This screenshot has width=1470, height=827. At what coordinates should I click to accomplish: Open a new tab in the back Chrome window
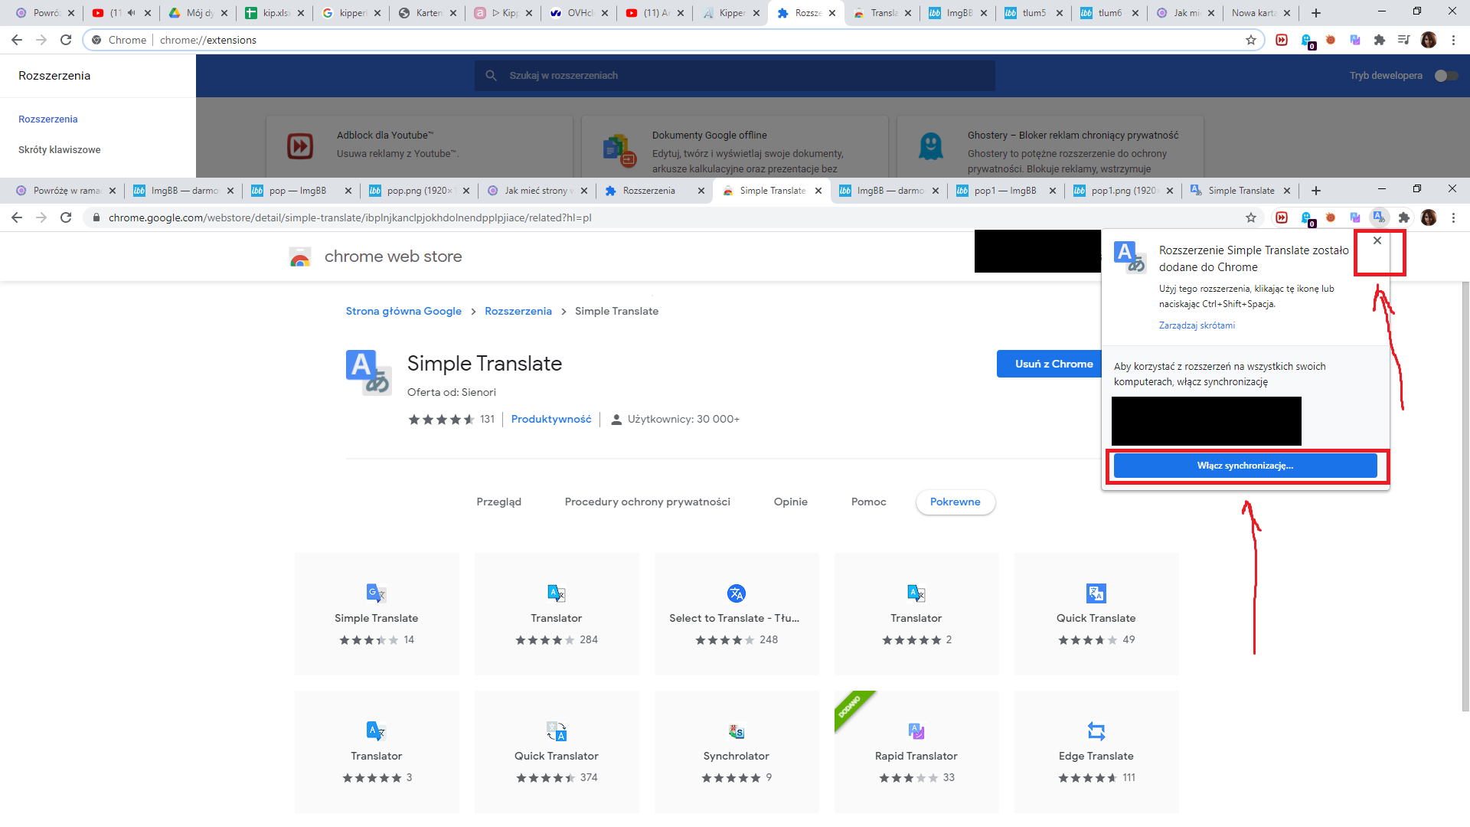[x=1316, y=13]
